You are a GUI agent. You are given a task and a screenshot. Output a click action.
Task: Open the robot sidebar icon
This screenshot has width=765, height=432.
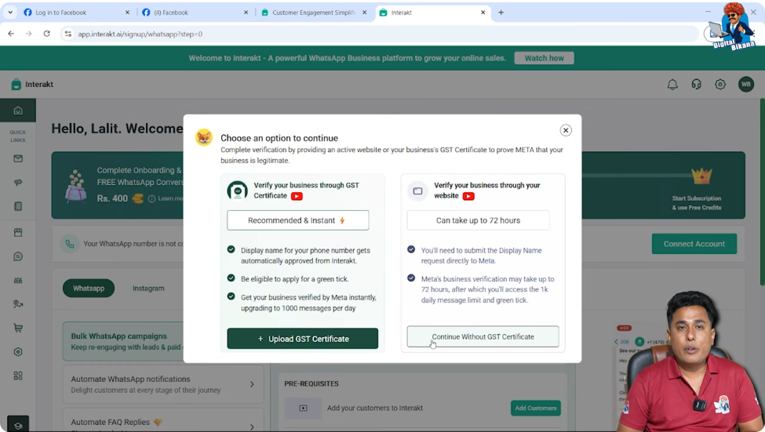click(x=18, y=281)
